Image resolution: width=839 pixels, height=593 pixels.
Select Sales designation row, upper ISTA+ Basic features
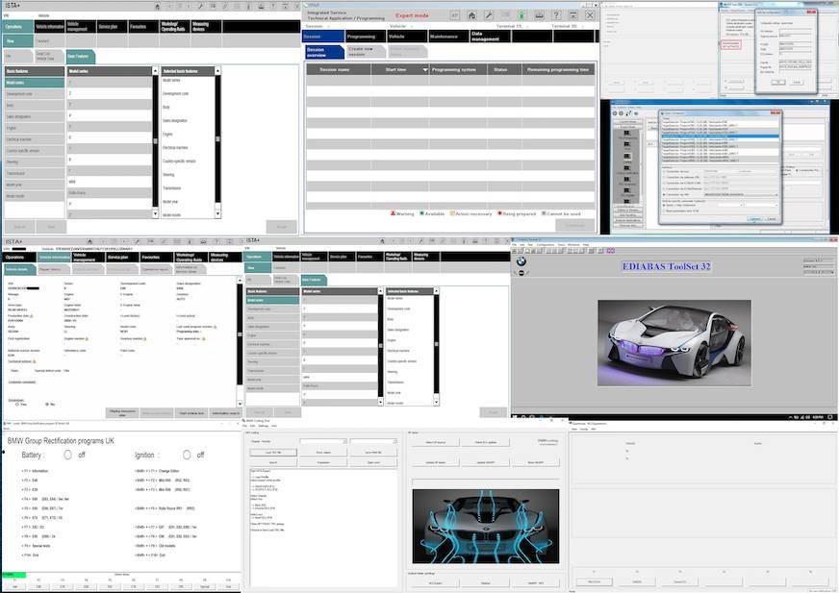(34, 116)
